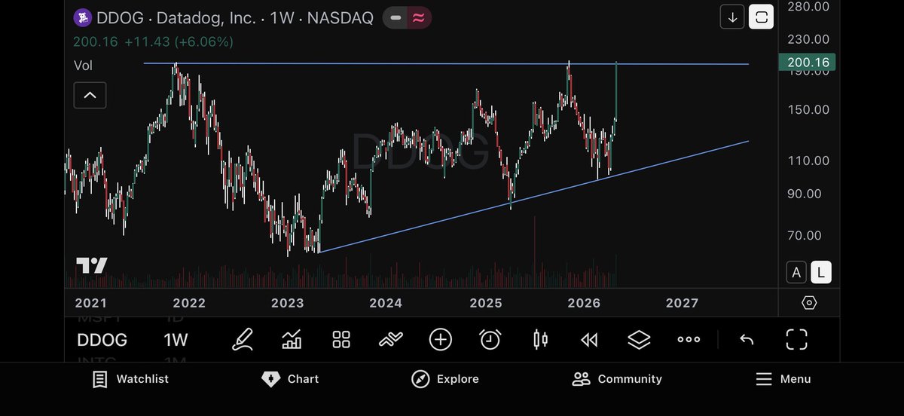Switch to the Community tab

coord(617,379)
